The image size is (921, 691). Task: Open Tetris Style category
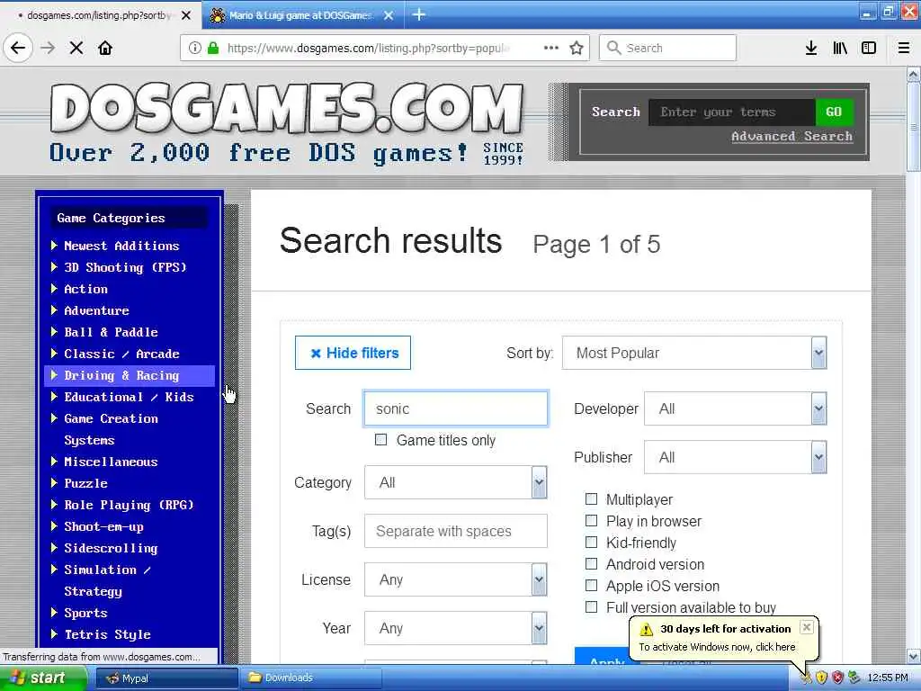pos(108,634)
